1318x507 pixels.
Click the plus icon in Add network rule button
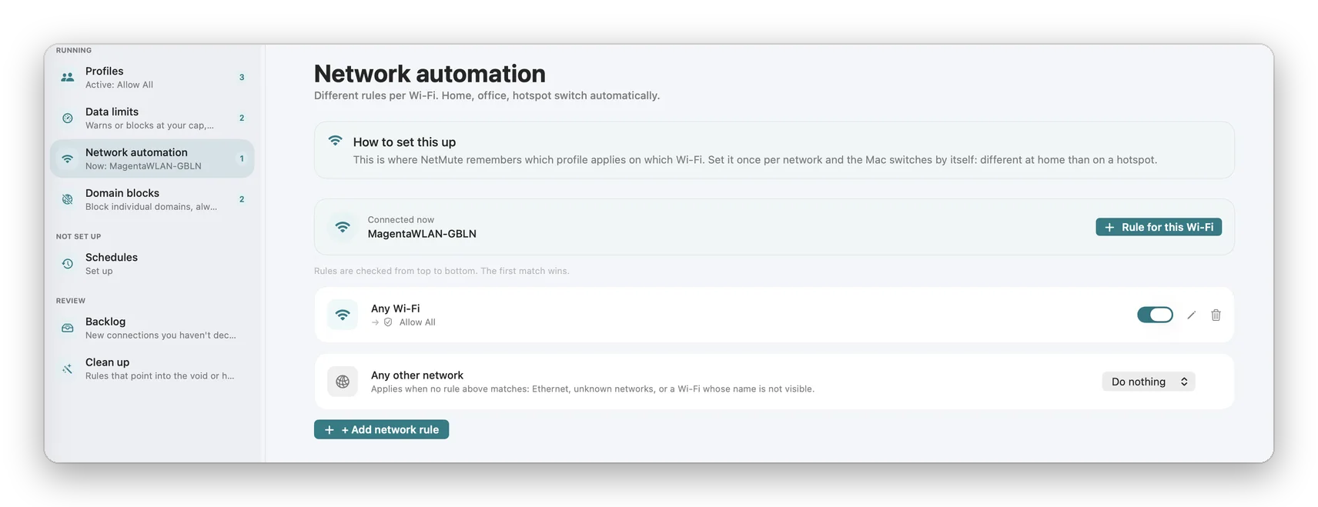pos(329,430)
